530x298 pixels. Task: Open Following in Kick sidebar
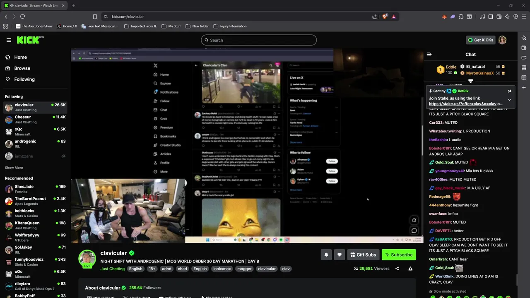coord(24,79)
